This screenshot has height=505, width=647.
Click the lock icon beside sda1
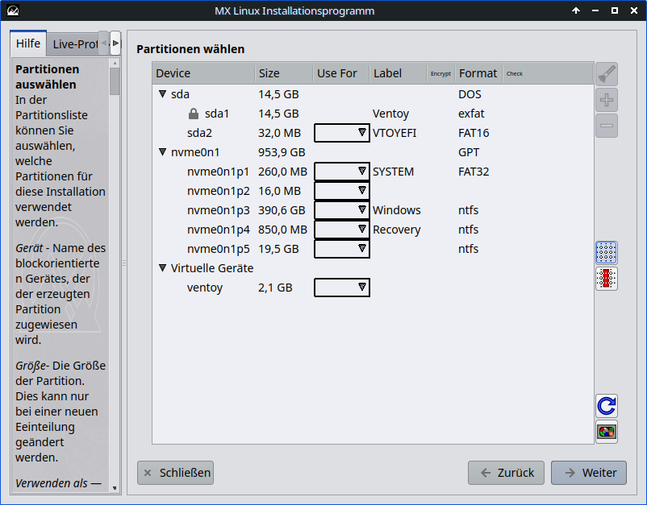(193, 114)
